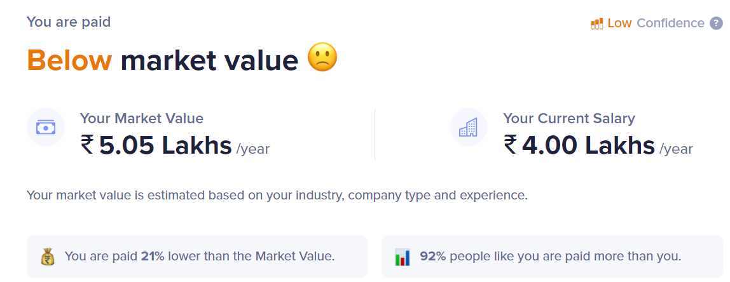The width and height of the screenshot is (730, 282).
Task: Click the "You are paid" subtitle text
Action: click(69, 22)
